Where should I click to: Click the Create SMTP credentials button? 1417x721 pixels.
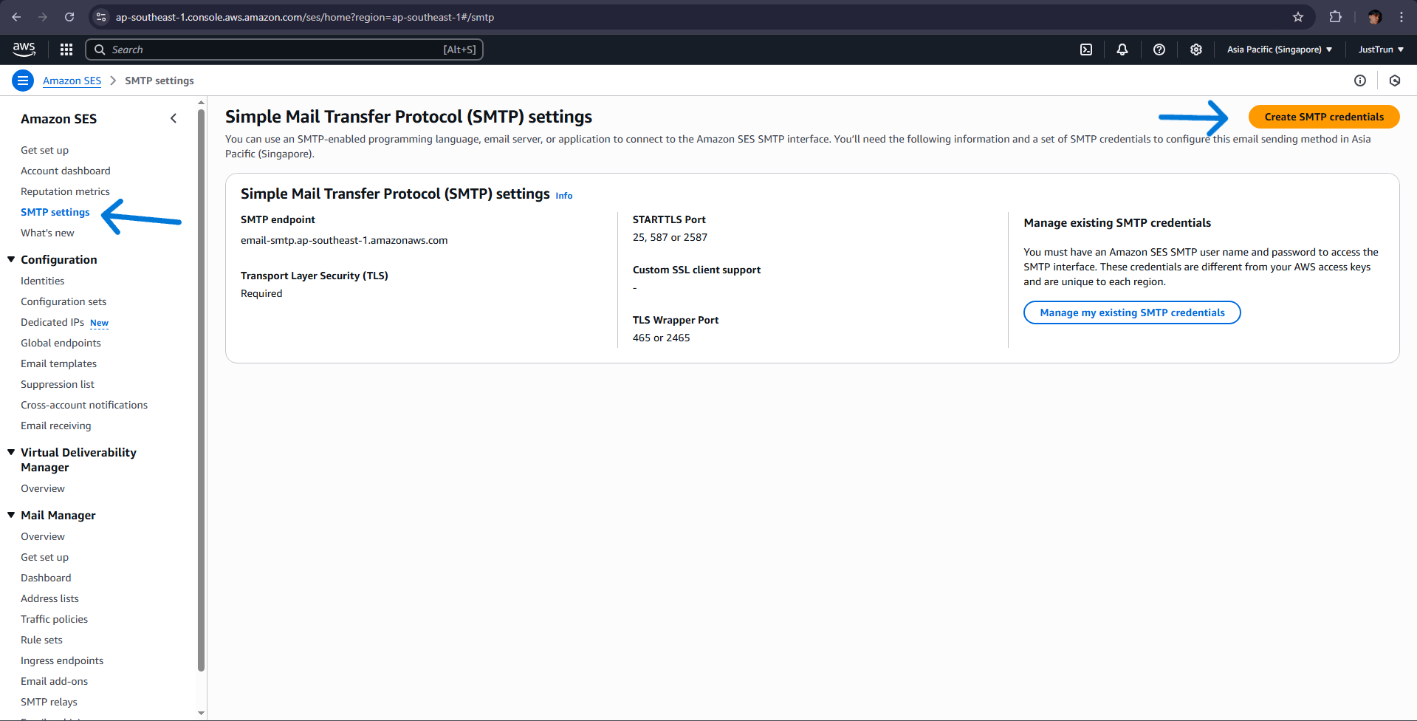click(x=1324, y=117)
